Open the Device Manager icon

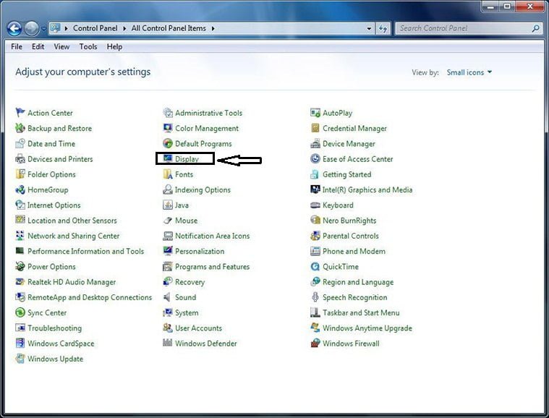(315, 143)
